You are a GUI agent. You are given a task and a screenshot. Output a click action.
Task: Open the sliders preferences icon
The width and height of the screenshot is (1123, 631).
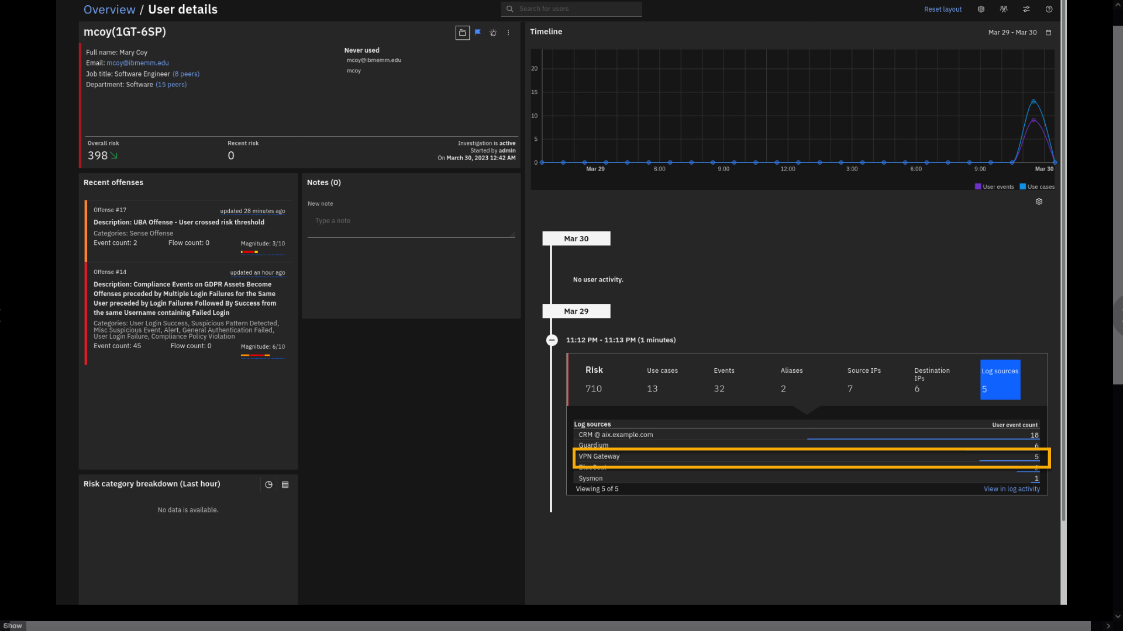coord(1026,9)
